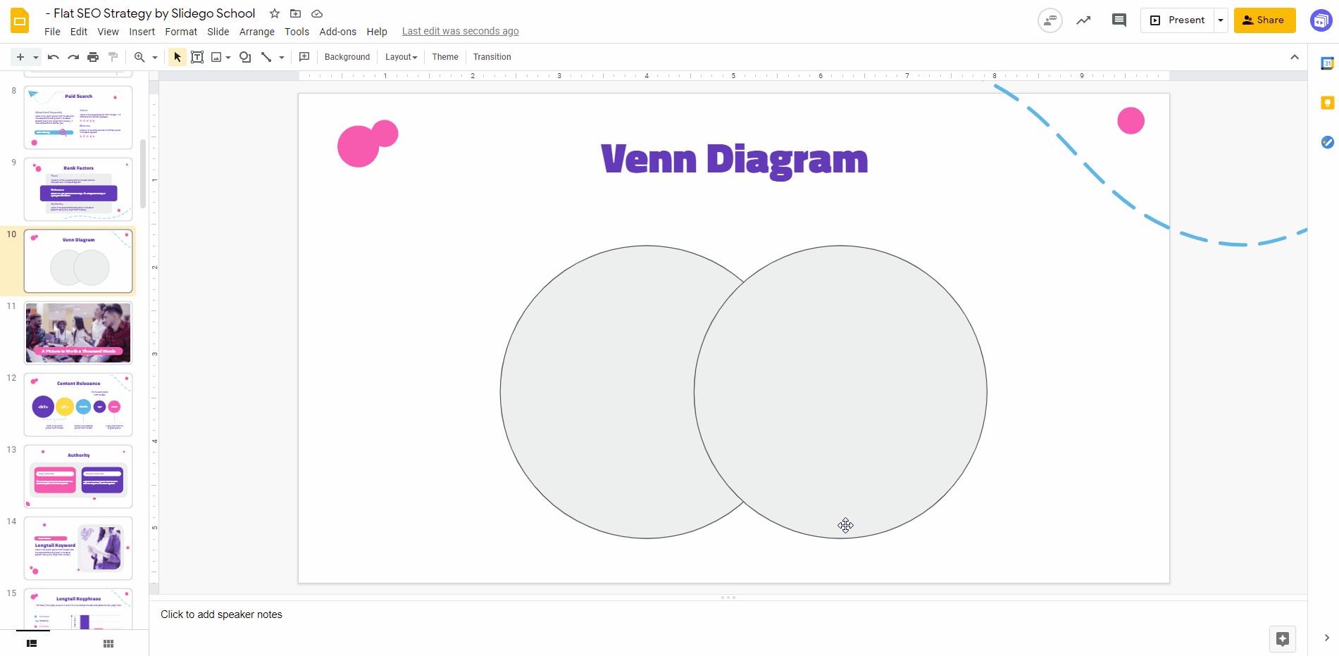
Task: Star the presentation
Action: [x=274, y=13]
